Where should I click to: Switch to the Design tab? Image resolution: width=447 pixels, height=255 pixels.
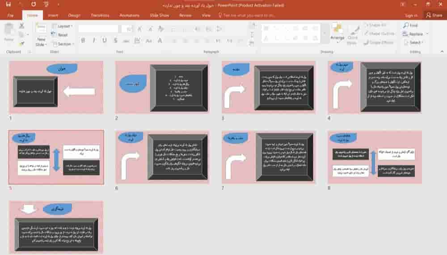point(74,15)
